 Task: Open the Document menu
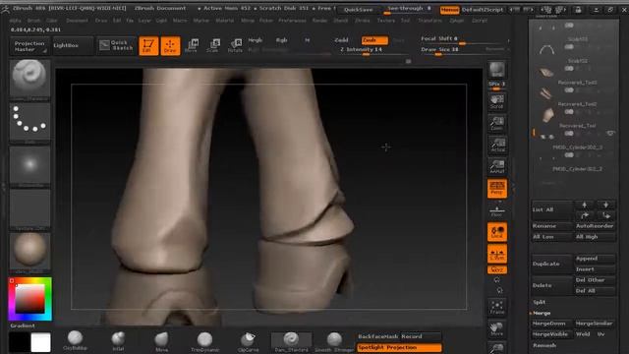click(x=77, y=20)
